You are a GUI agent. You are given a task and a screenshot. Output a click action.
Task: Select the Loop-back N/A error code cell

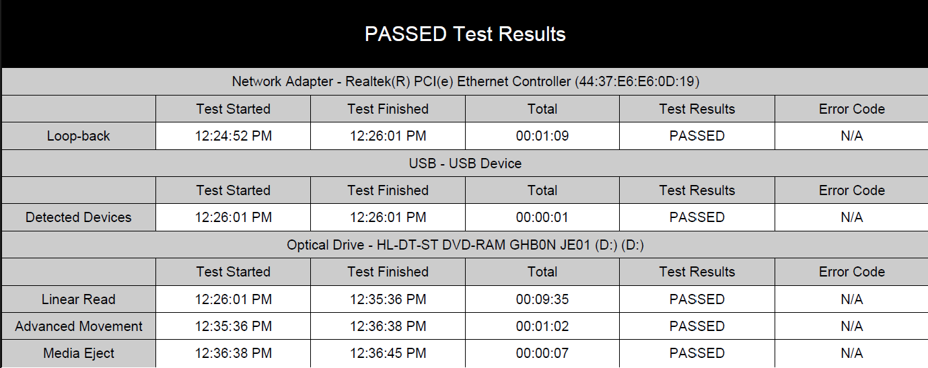(x=852, y=136)
